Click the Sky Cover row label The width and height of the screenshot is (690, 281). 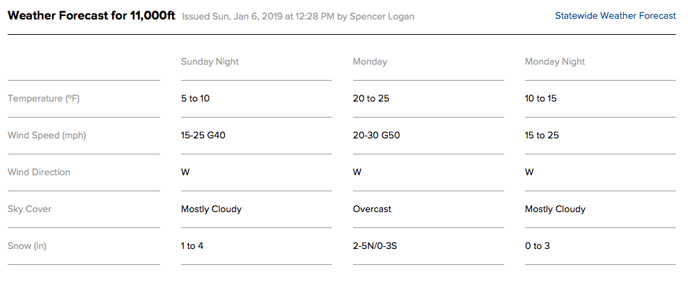pos(29,209)
